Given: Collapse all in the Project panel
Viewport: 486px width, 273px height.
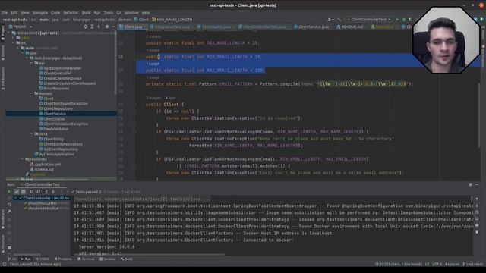Looking at the screenshot, I should pos(99,27).
